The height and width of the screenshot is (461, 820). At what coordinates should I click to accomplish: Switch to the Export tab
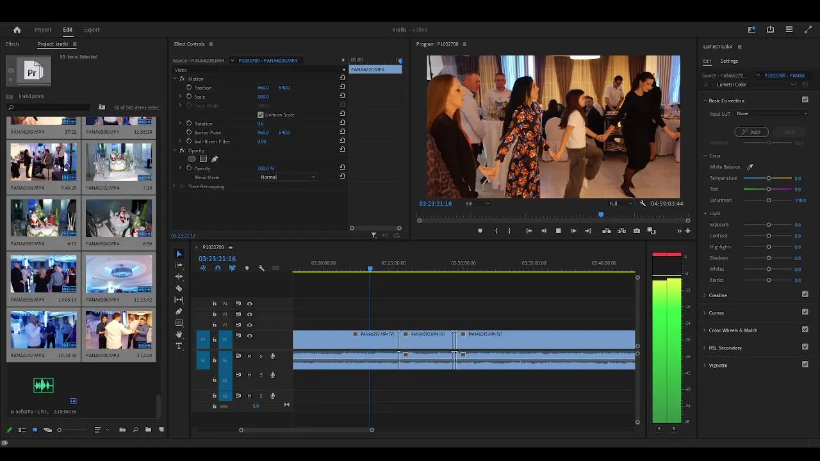pyautogui.click(x=92, y=29)
